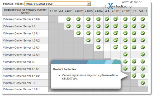This screenshot has width=154, height=97.
Task: Click footnoted checkmark for 4.0 U3 to 5.0
Action: (134, 47)
